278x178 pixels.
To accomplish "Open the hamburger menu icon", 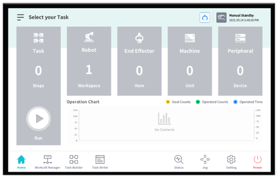I will [20, 17].
